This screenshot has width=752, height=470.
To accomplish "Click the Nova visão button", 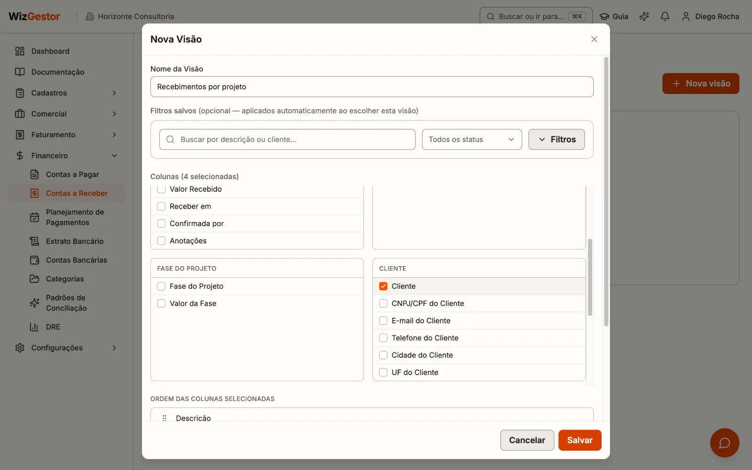I will pos(701,84).
